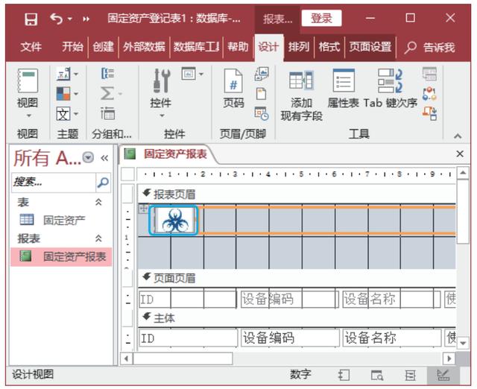
Task: Open the 外部数据 ribbon tab
Action: [x=144, y=47]
